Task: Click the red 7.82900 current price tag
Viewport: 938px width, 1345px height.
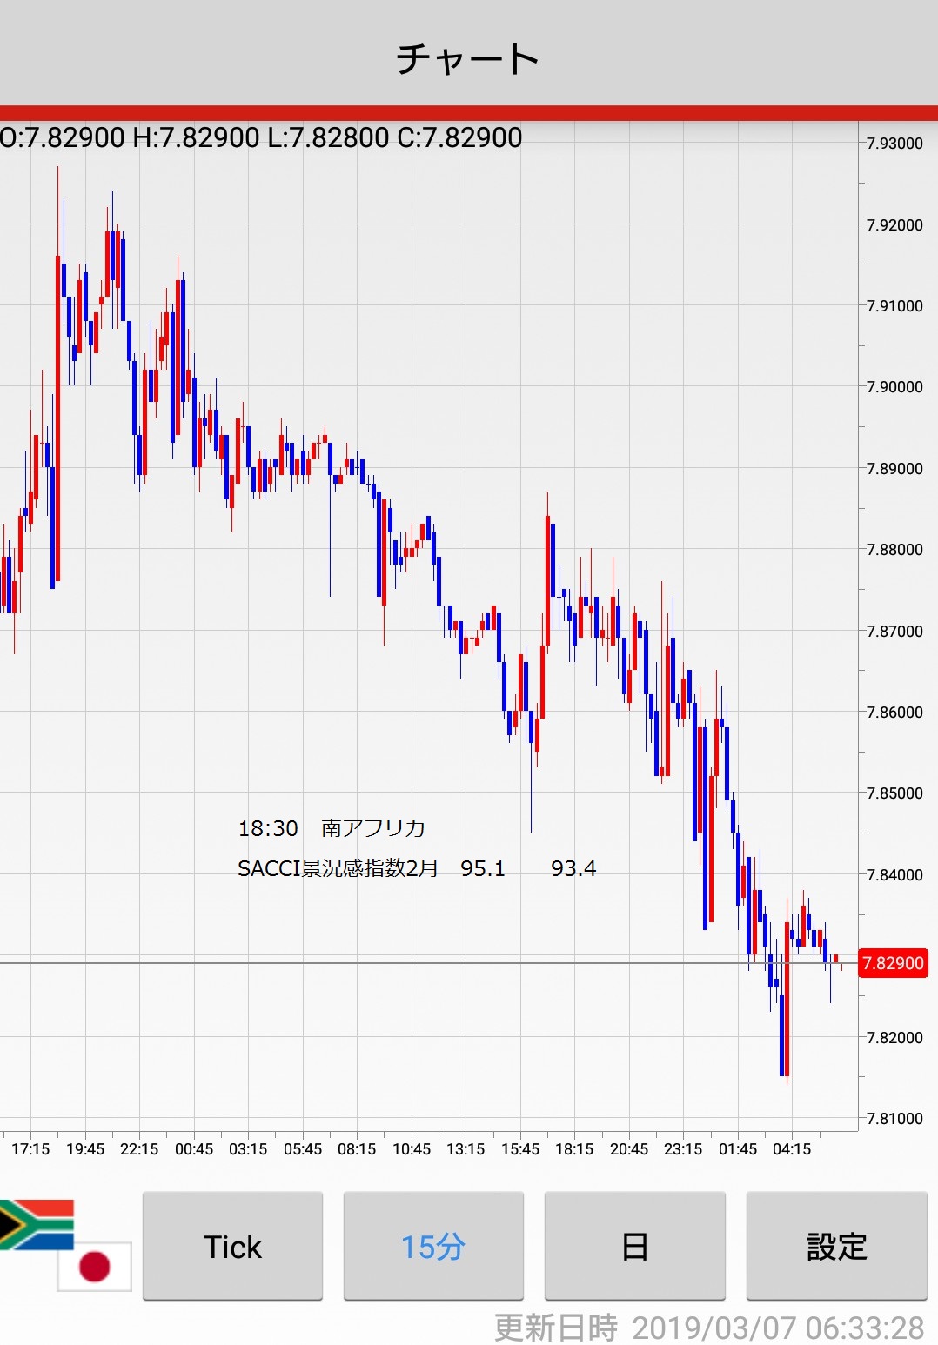Action: [893, 963]
